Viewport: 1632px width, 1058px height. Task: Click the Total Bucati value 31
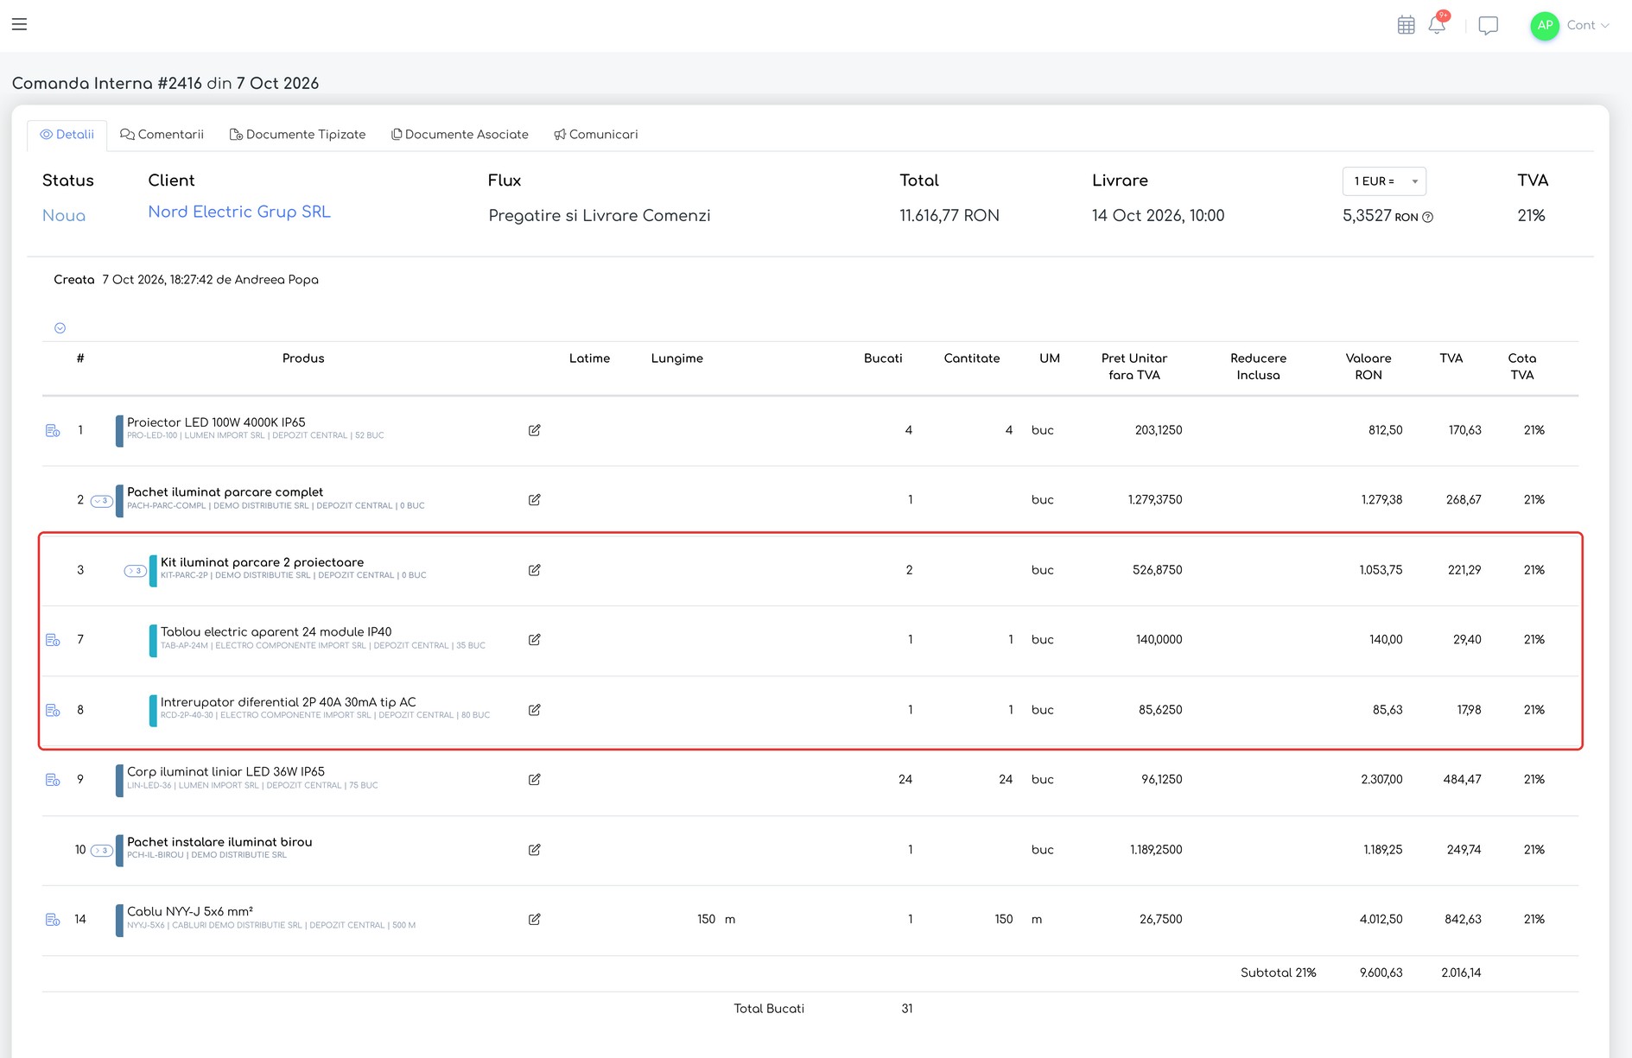pyautogui.click(x=907, y=1009)
